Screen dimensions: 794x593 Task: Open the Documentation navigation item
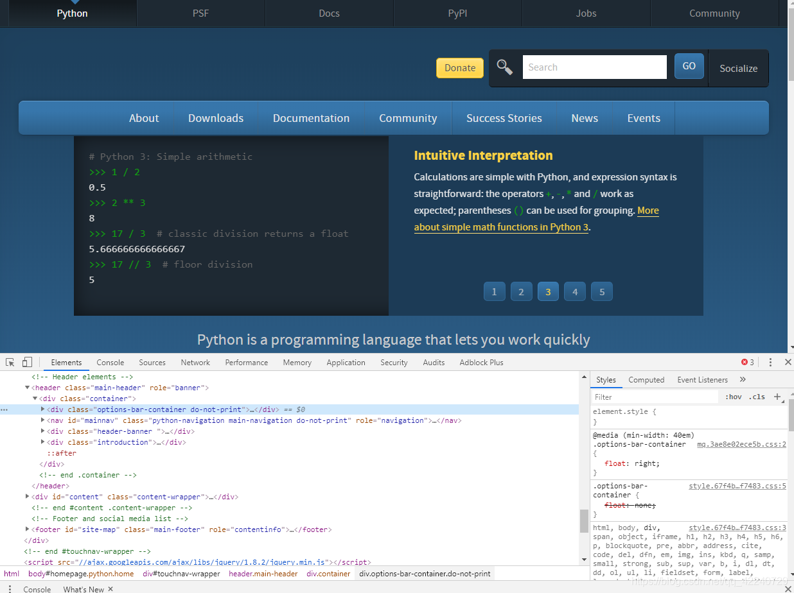[311, 118]
